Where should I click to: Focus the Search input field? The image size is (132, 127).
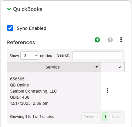coord(97,55)
